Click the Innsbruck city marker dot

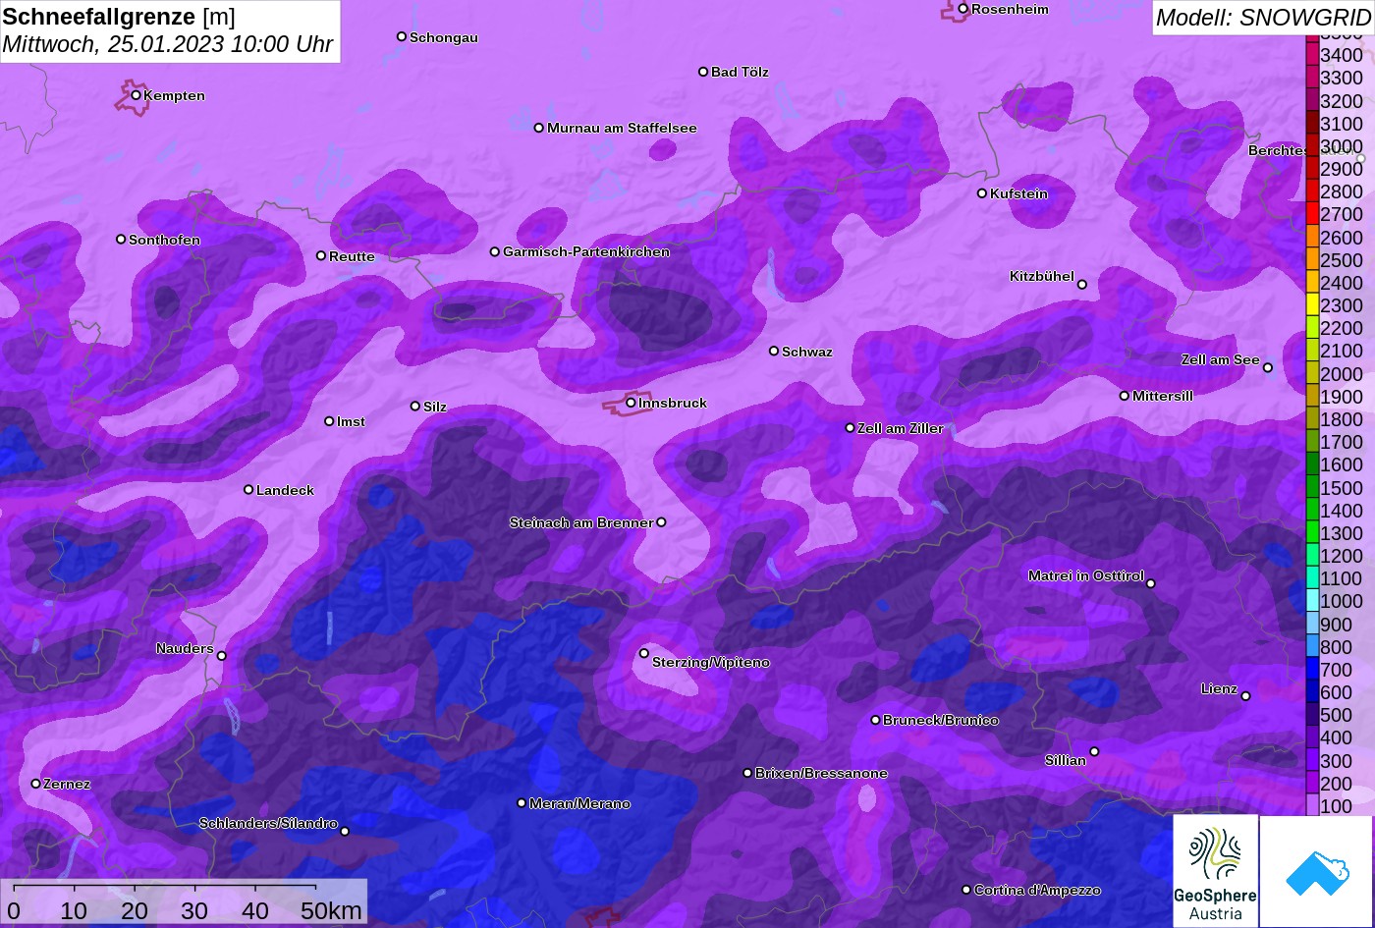click(631, 403)
